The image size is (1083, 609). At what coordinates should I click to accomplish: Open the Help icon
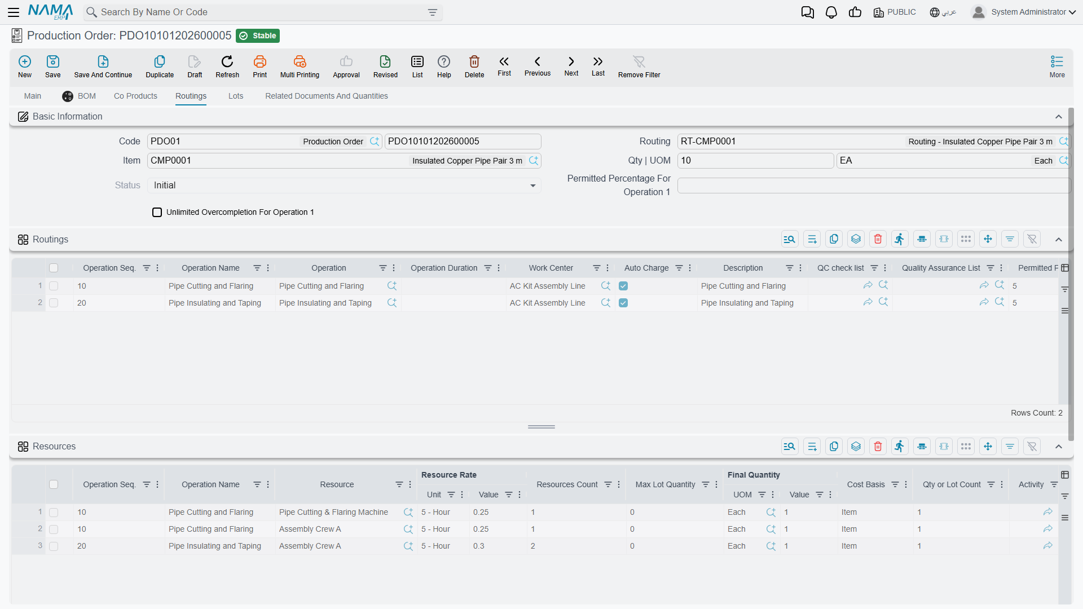444,66
